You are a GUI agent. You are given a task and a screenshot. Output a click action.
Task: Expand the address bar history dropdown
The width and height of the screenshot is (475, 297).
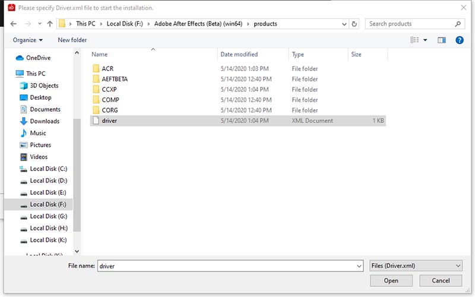click(344, 24)
